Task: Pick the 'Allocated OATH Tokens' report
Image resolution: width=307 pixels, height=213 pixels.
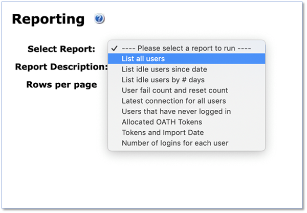Action: point(186,122)
